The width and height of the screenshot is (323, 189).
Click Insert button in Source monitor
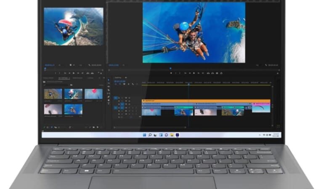88,73
